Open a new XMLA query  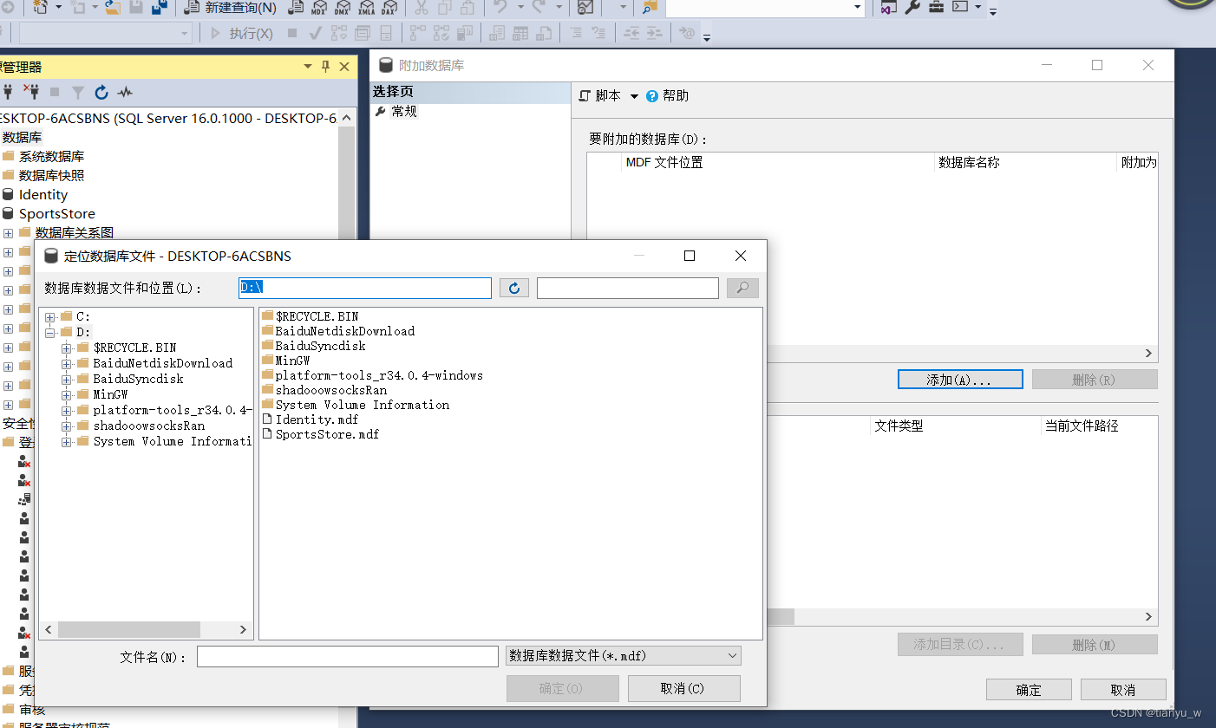point(367,10)
